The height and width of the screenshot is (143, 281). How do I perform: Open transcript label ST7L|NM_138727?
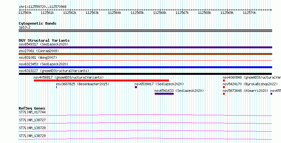click(x=32, y=120)
